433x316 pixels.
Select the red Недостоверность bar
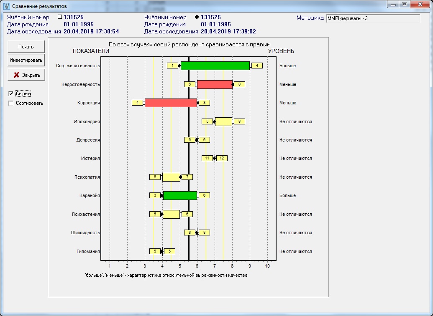(x=215, y=84)
